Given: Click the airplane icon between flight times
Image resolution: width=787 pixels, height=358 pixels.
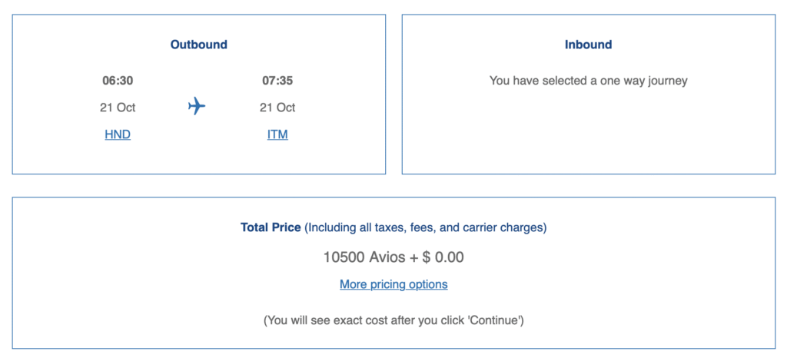Looking at the screenshot, I should pyautogui.click(x=197, y=106).
